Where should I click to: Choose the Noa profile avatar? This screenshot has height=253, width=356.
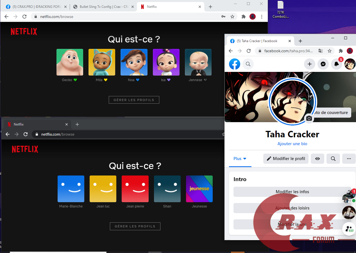tap(134, 62)
